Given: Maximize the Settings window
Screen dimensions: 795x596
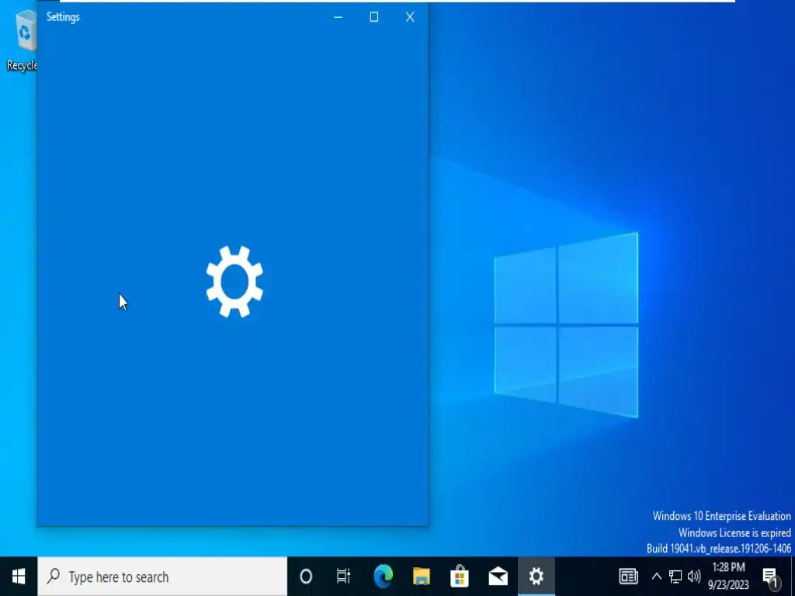Looking at the screenshot, I should click(373, 17).
